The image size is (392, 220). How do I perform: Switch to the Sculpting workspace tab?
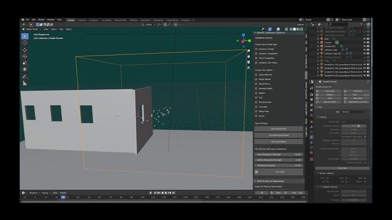tap(94, 20)
